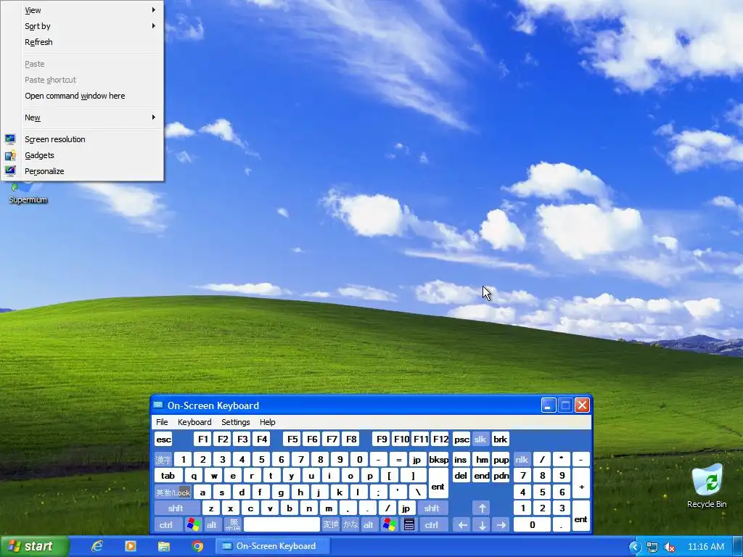This screenshot has height=557, width=743.
Task: Click the brk key
Action: (501, 440)
